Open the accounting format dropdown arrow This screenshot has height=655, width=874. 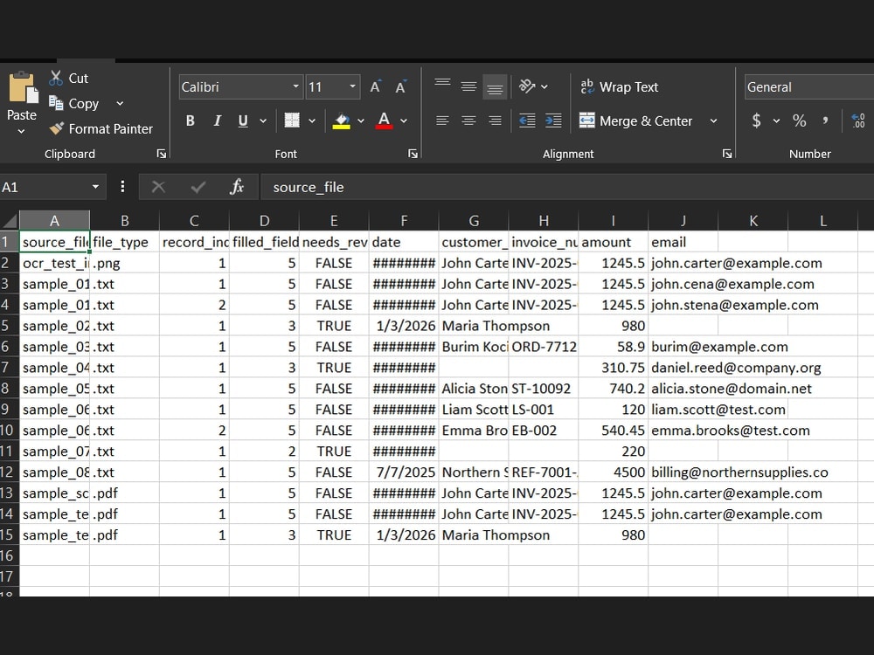tap(776, 121)
